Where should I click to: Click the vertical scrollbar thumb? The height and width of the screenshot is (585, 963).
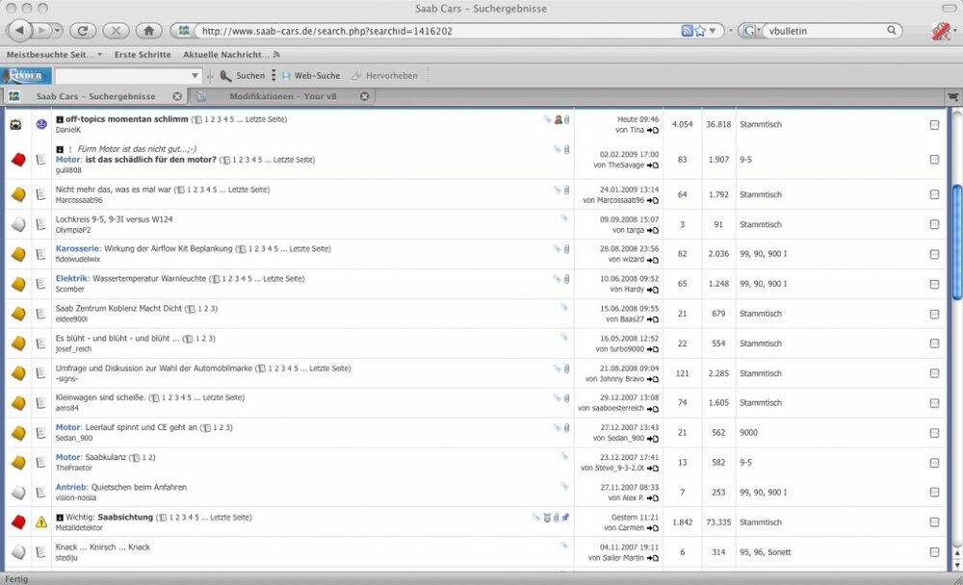coord(956,242)
